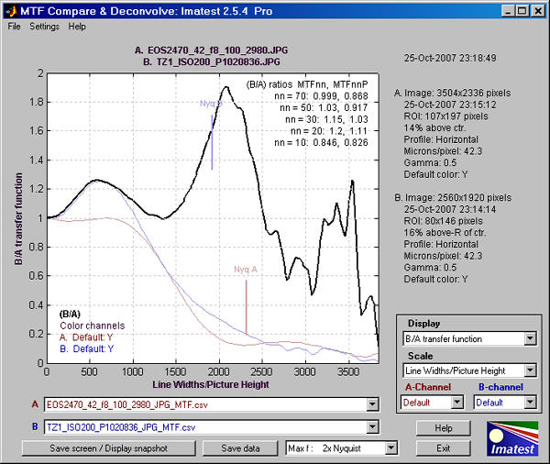Click the Help button near Exit

tap(444, 428)
